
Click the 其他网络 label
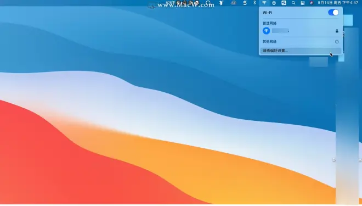(269, 42)
